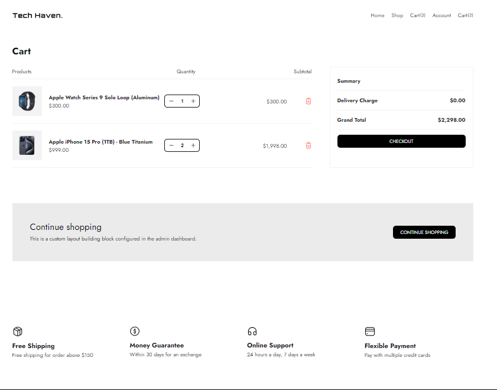Open Apple iPhone 15 Pro (1TB) title
Viewport: 497px width, 390px height.
(x=100, y=142)
